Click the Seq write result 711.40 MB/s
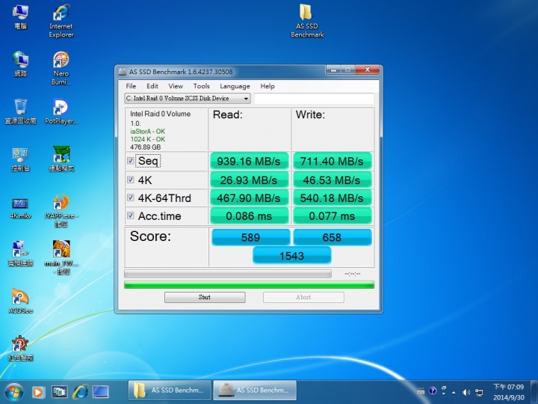The width and height of the screenshot is (538, 404). 332,161
